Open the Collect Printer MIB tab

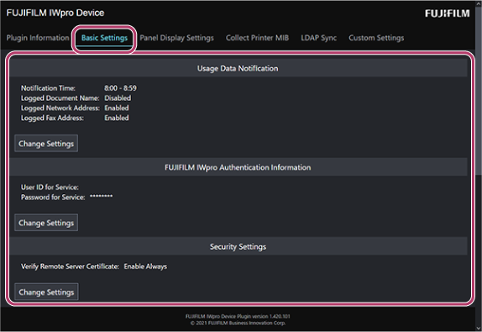tap(257, 38)
